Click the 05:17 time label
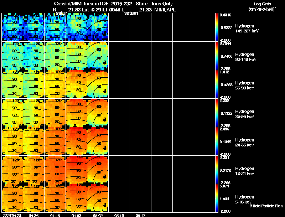285x217 pixels. tap(140, 215)
